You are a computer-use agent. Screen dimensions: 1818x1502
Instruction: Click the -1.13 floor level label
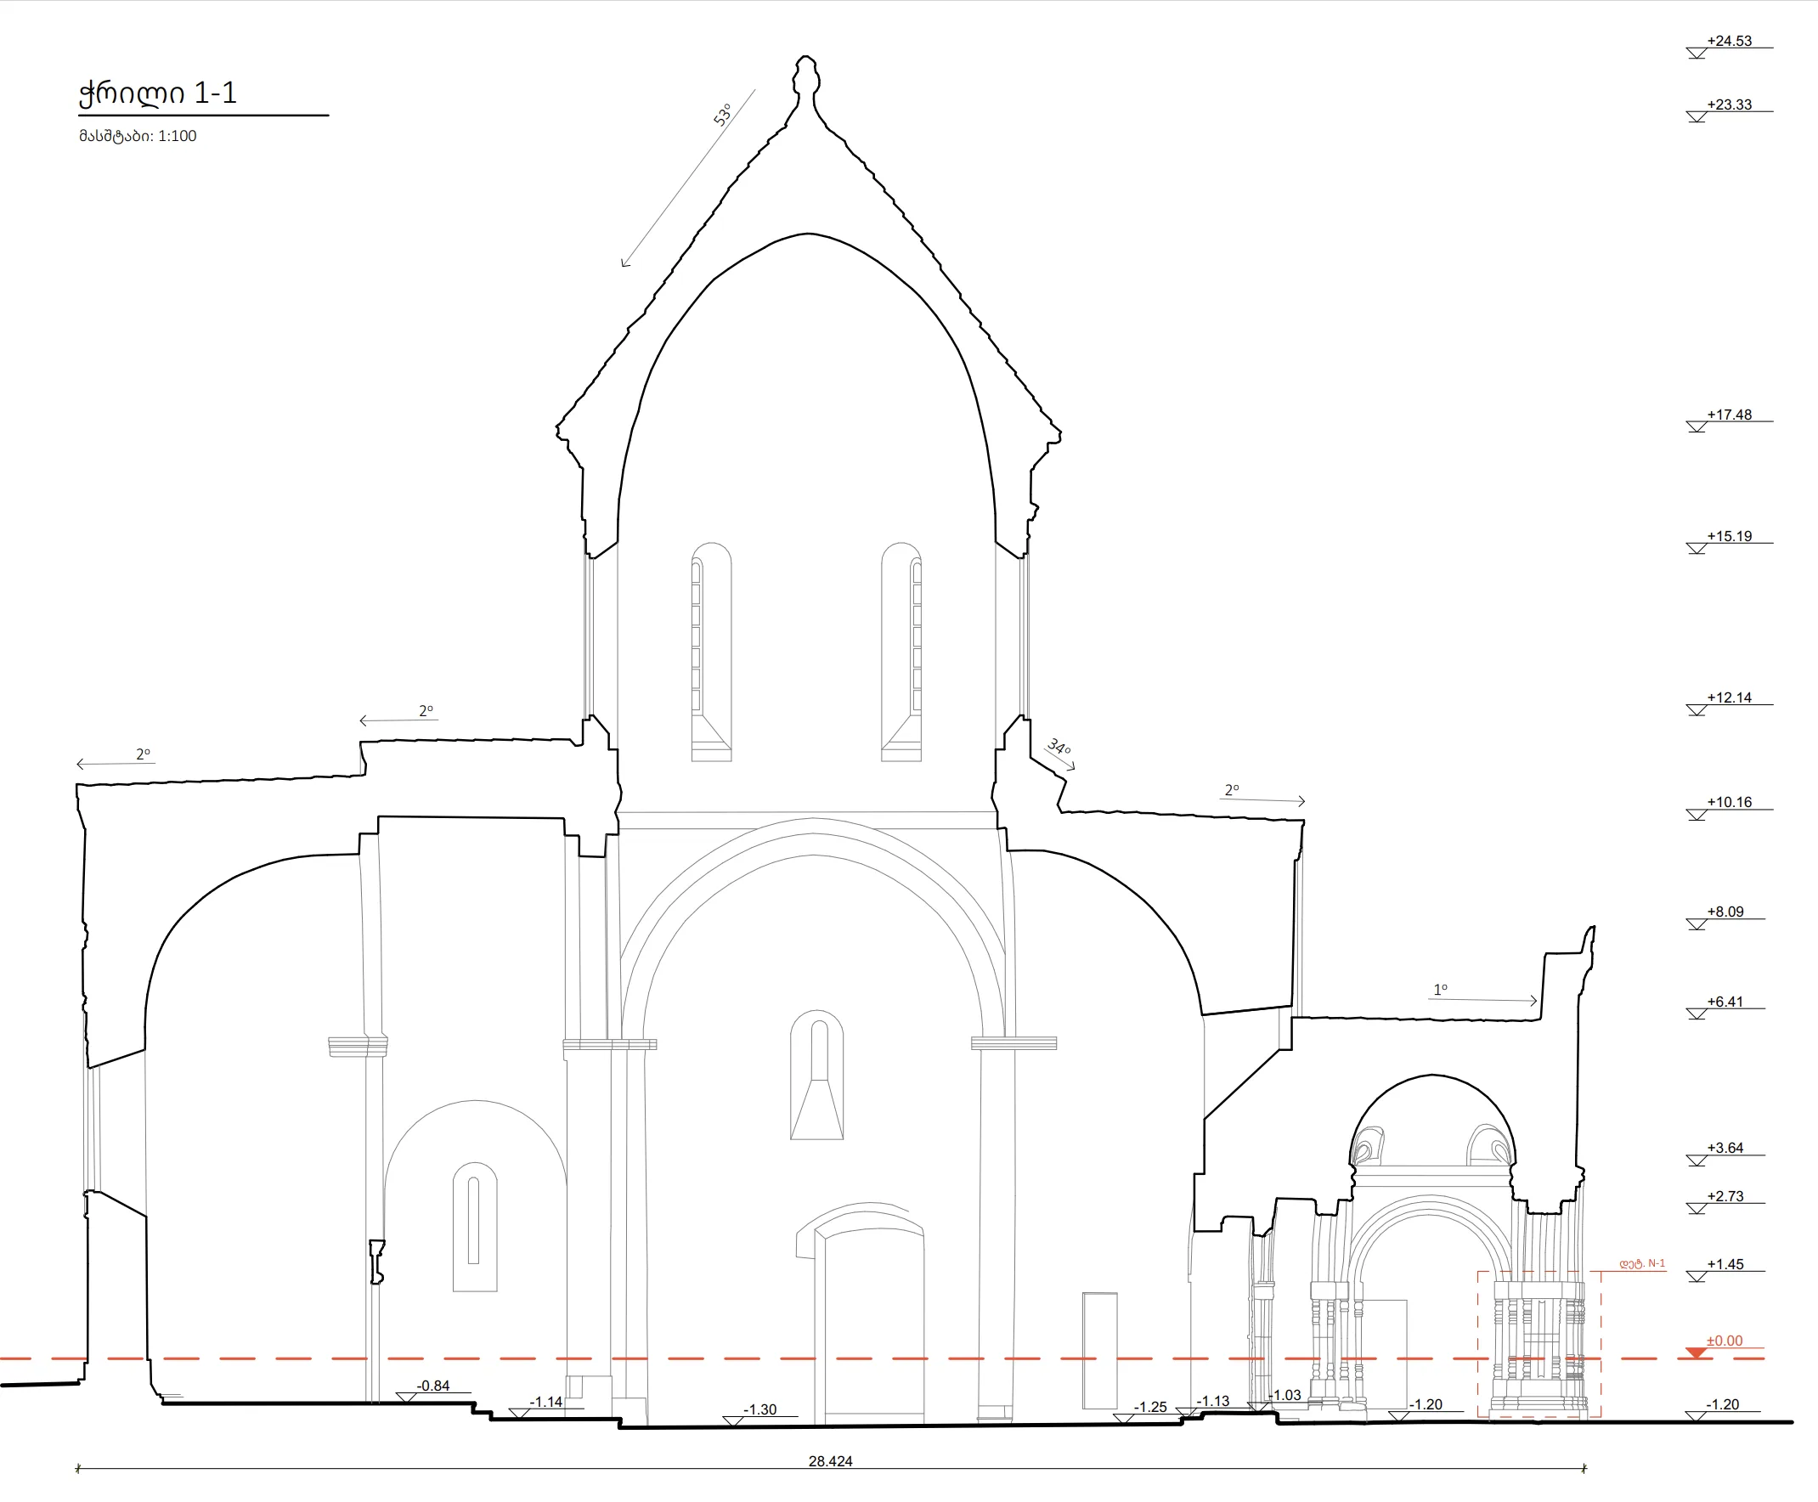(1212, 1401)
